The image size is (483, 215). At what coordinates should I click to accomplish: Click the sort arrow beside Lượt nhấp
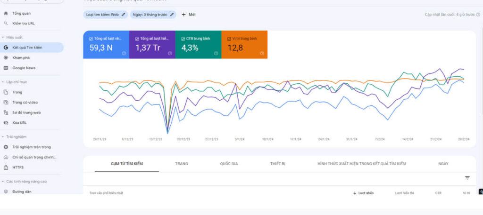[355, 193]
